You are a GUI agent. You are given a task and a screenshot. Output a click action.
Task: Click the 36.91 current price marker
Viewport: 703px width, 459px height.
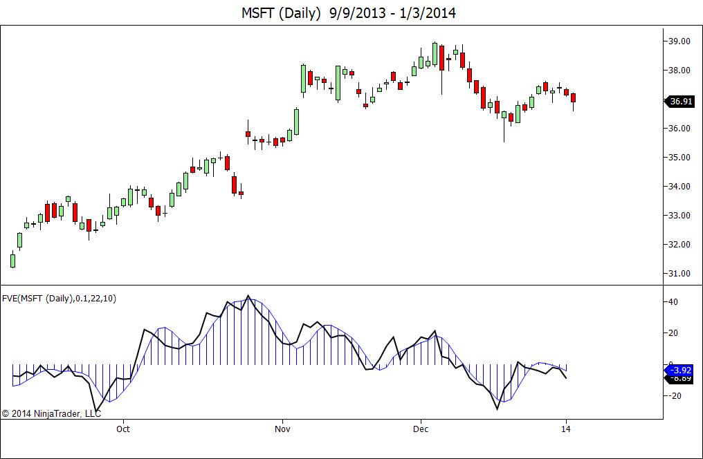coord(679,102)
